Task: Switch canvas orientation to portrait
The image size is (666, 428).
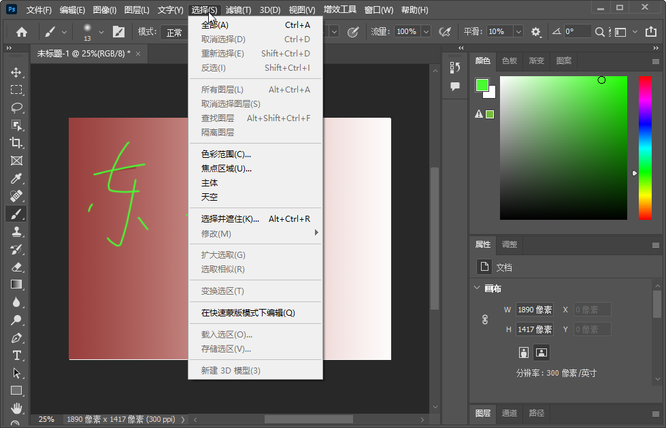Action: pyautogui.click(x=522, y=352)
